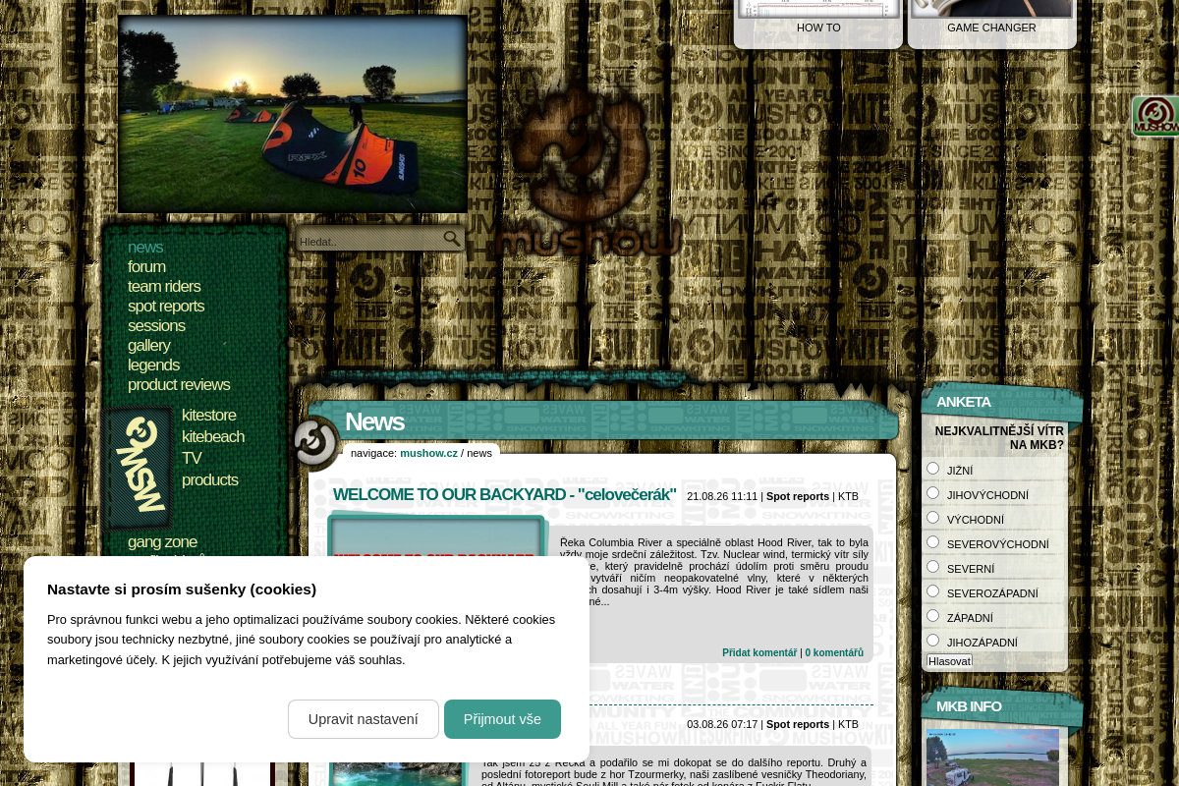Open the products menu link
The height and width of the screenshot is (786, 1179).
(x=210, y=480)
